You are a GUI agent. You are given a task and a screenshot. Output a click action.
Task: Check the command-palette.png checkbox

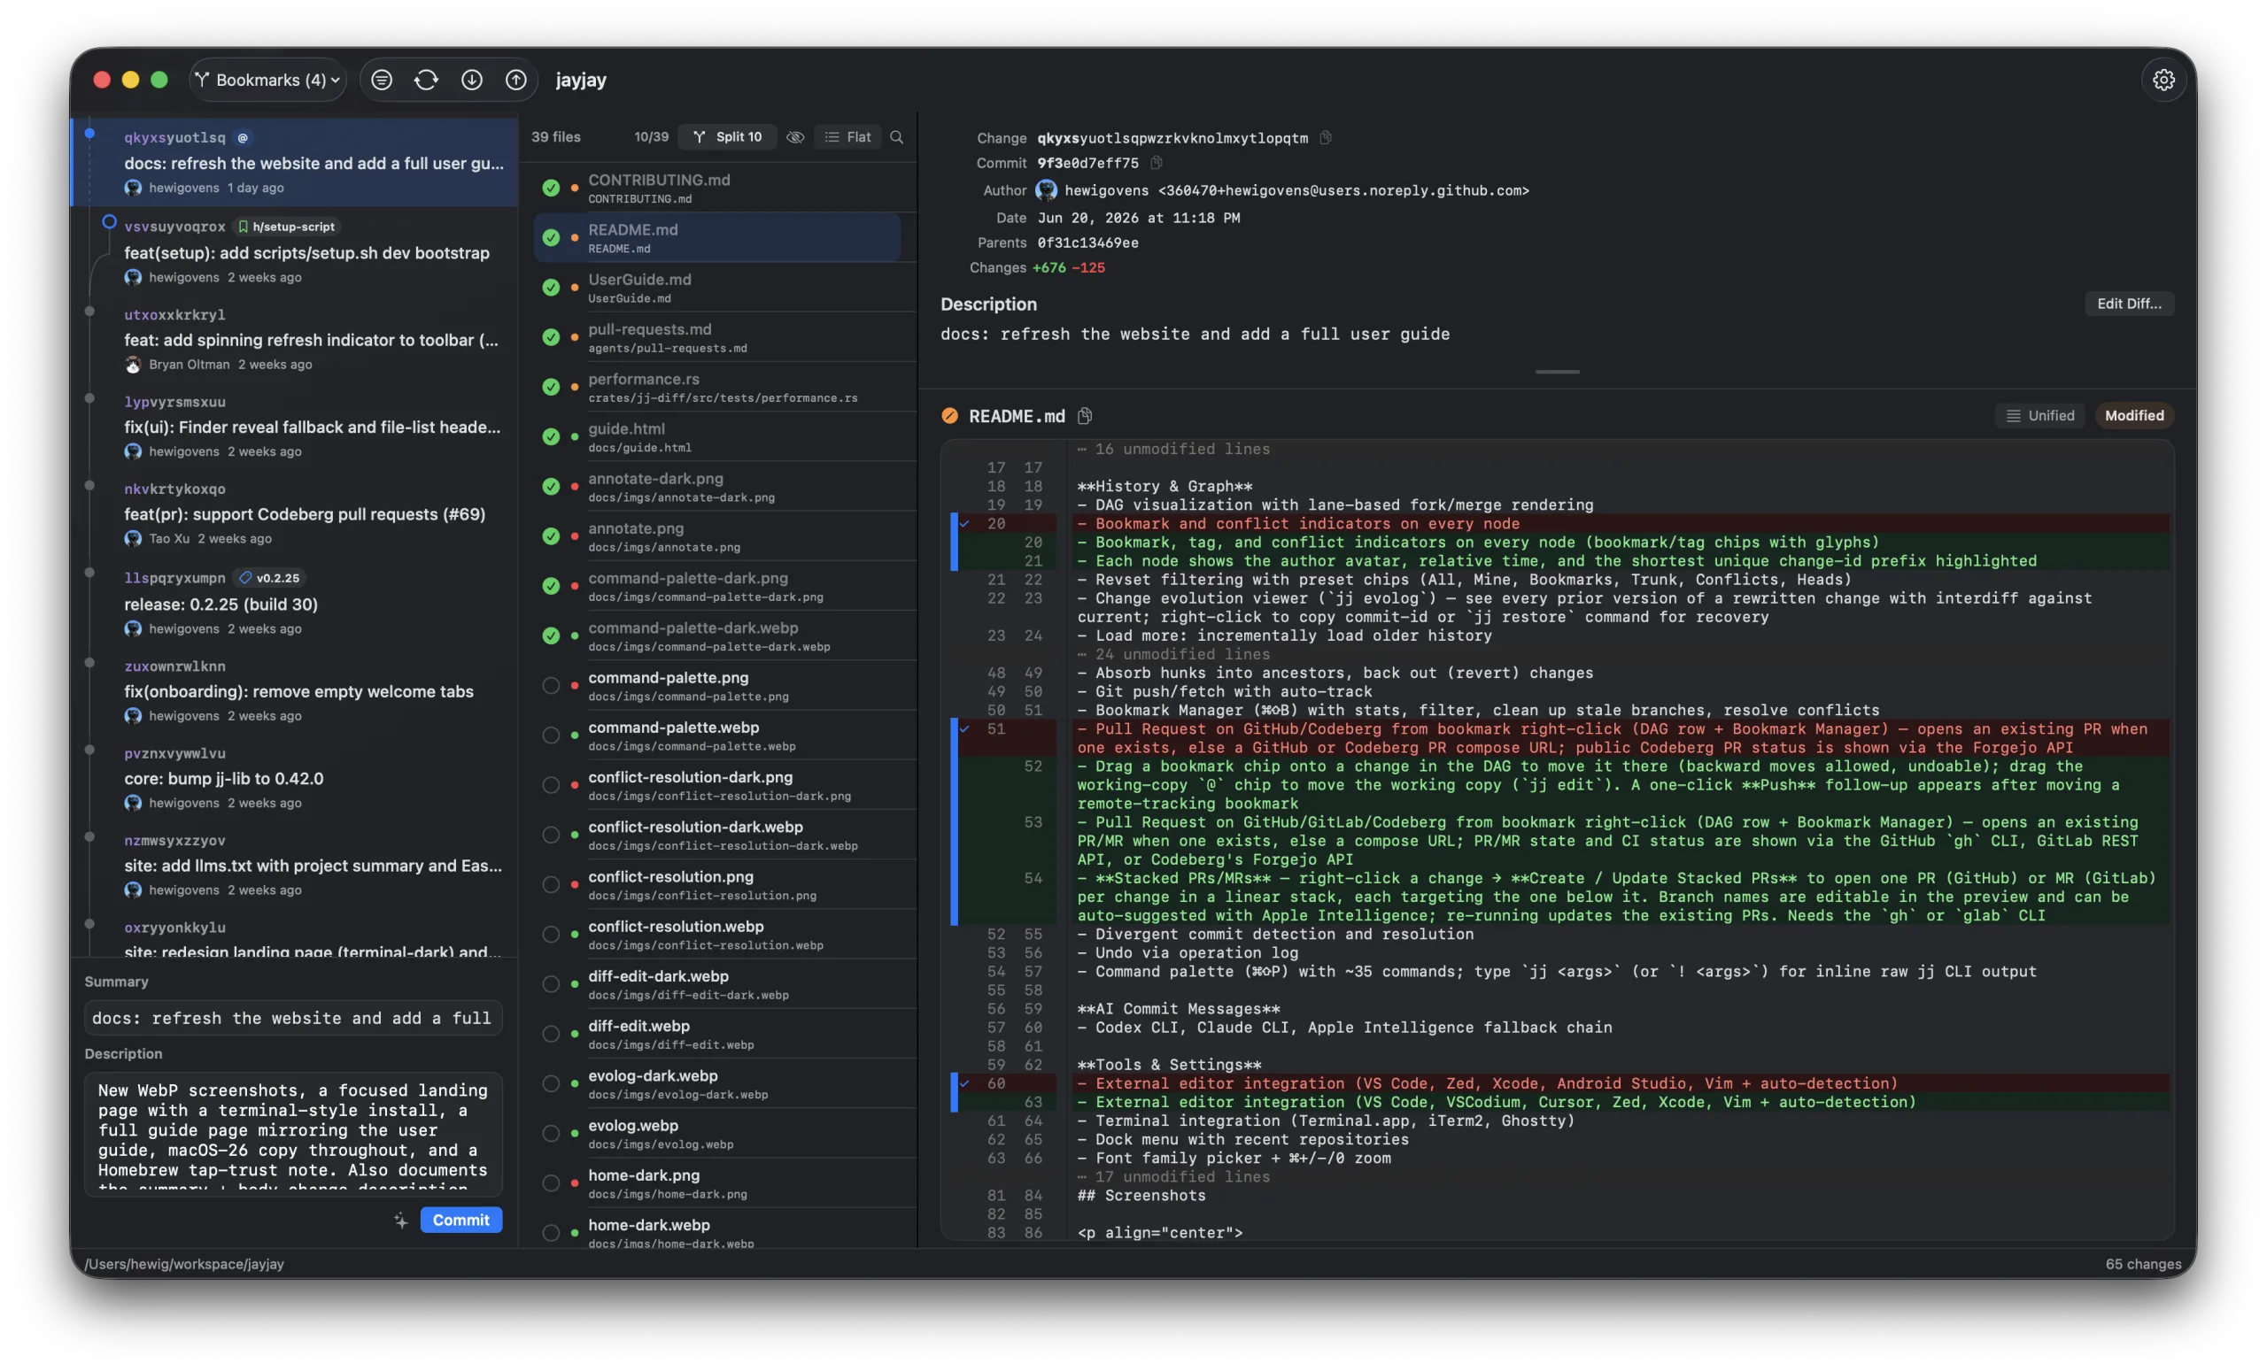pyautogui.click(x=550, y=685)
